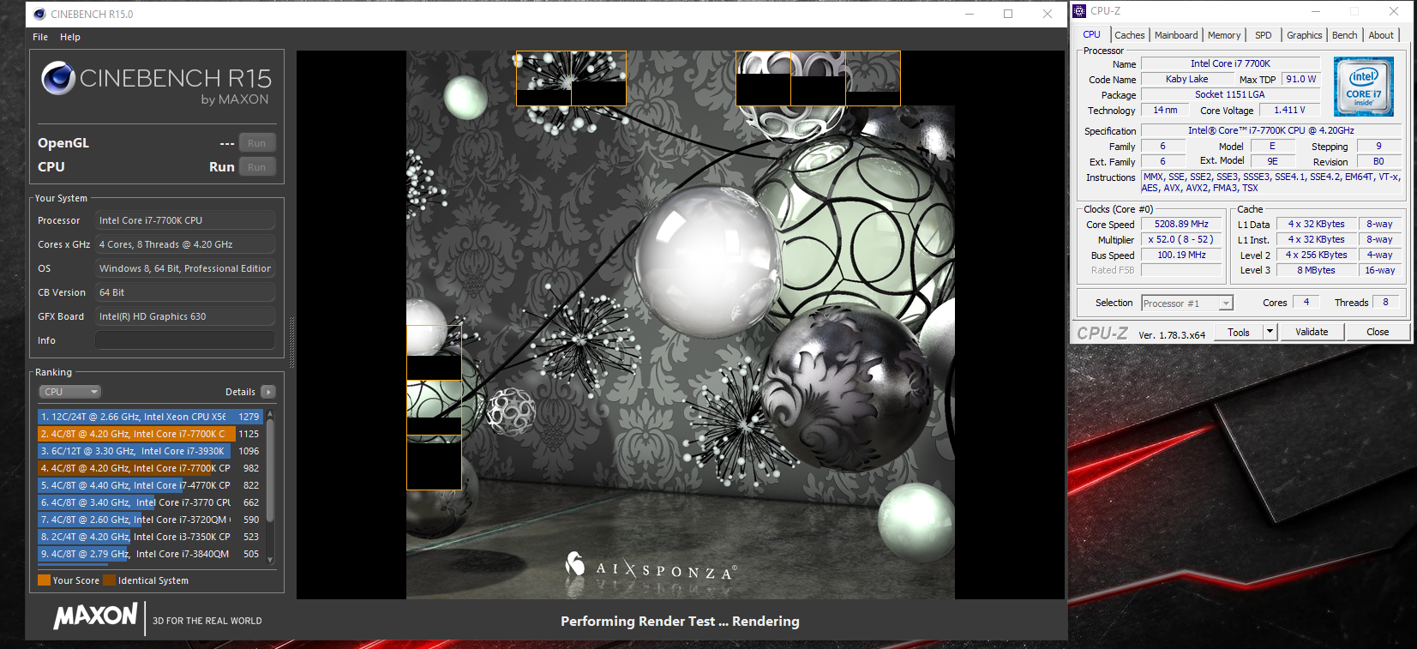Click the panel splitter handle beside render view
The height and width of the screenshot is (649, 1417).
click(291, 342)
